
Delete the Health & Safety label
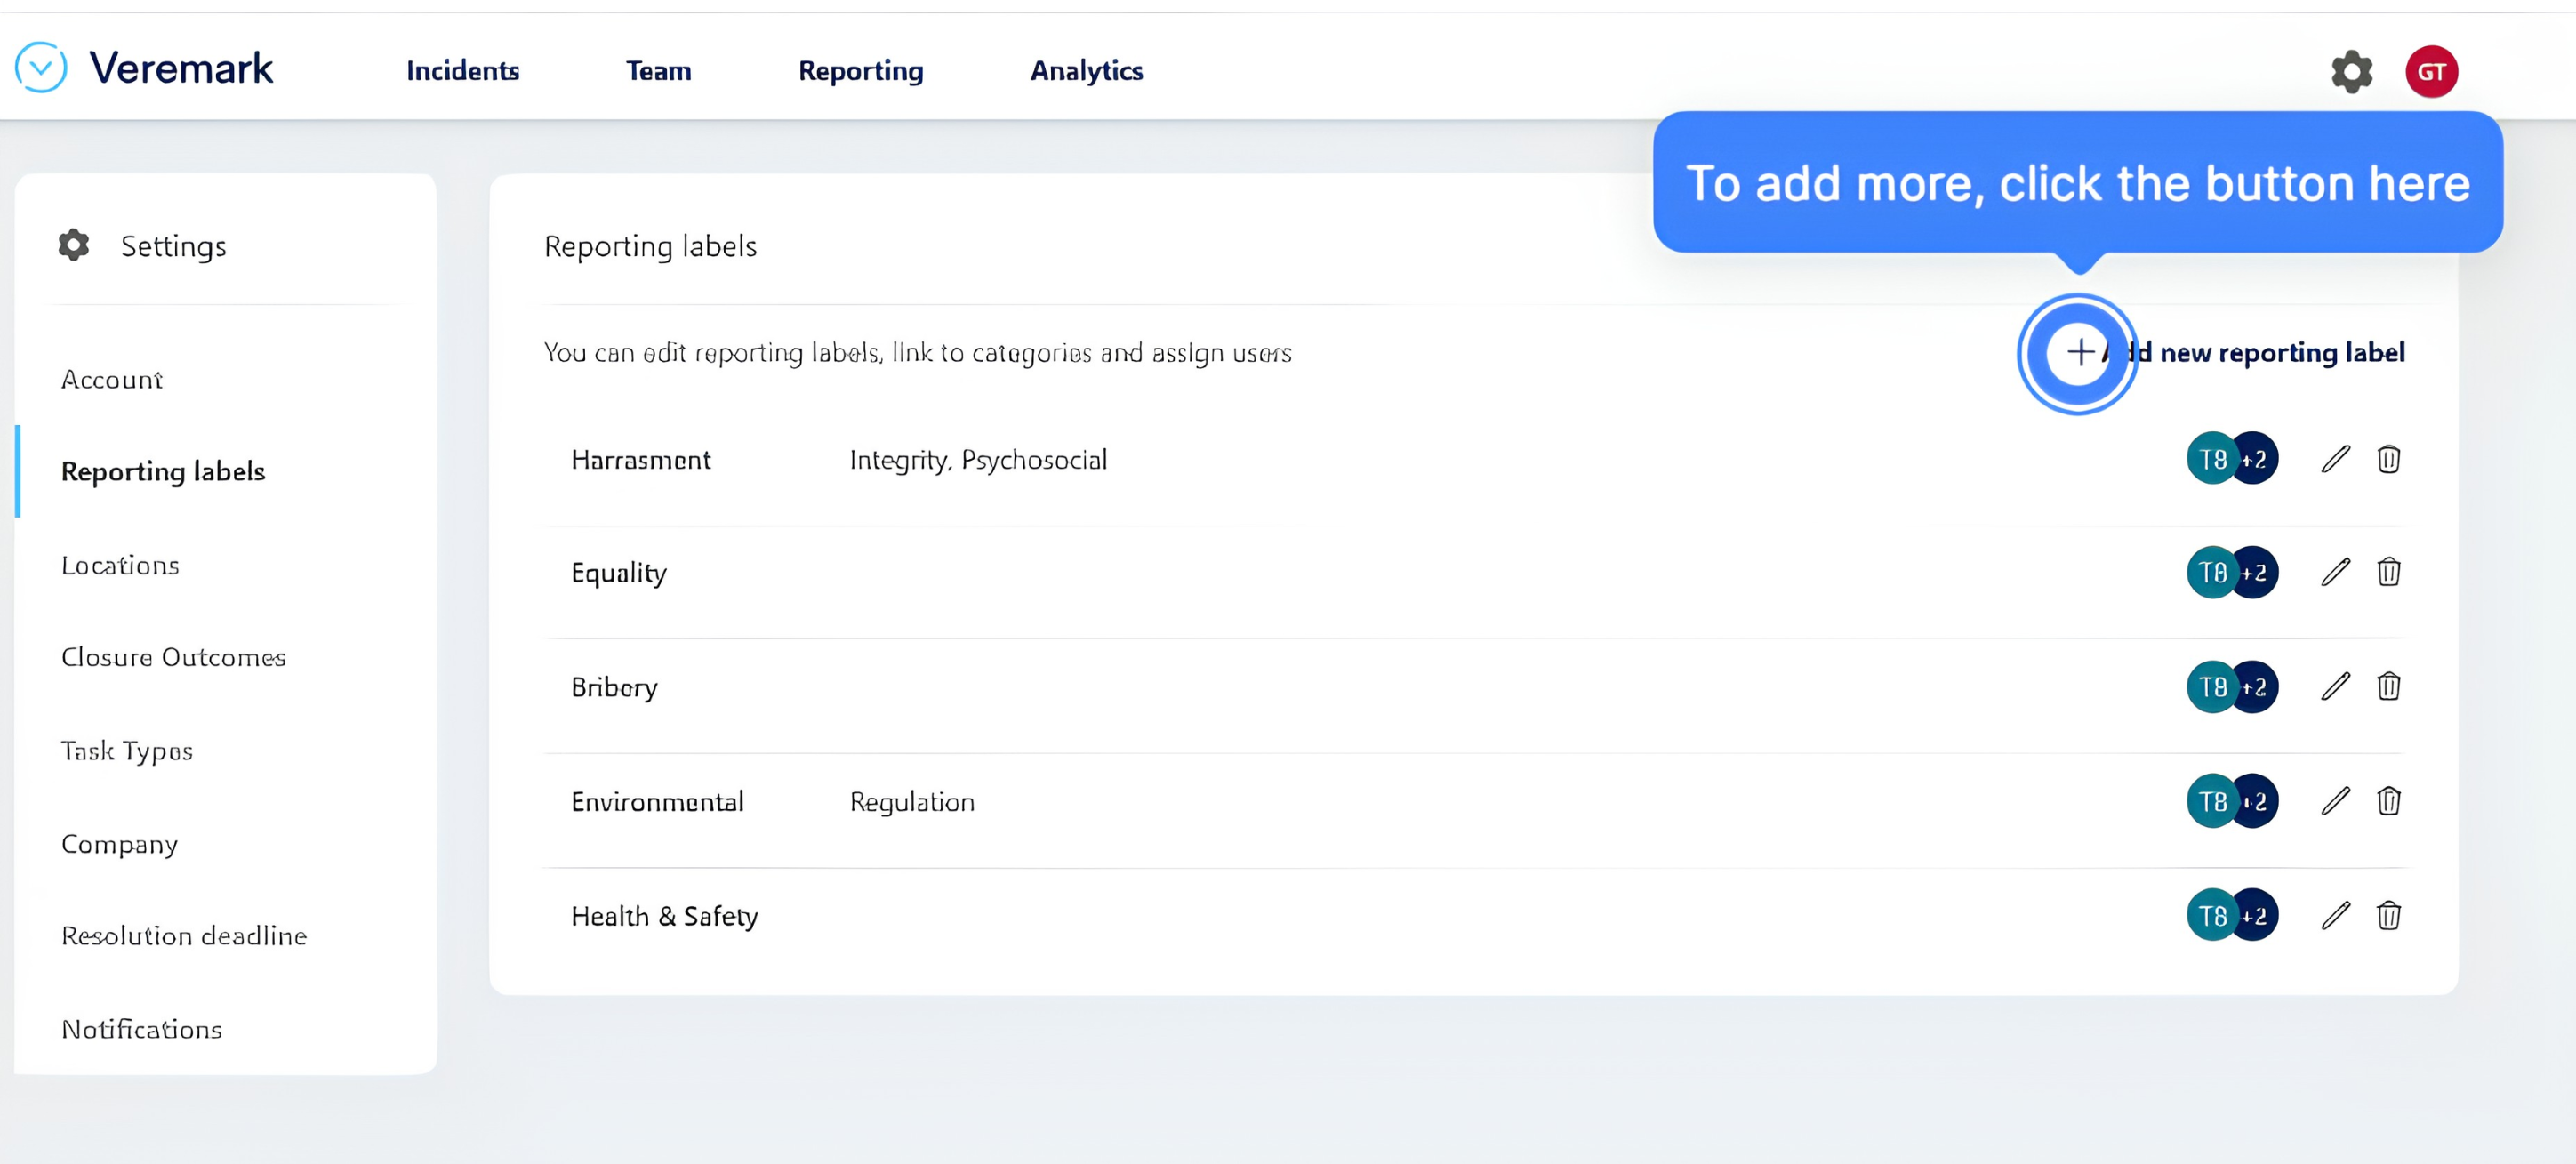point(2388,915)
